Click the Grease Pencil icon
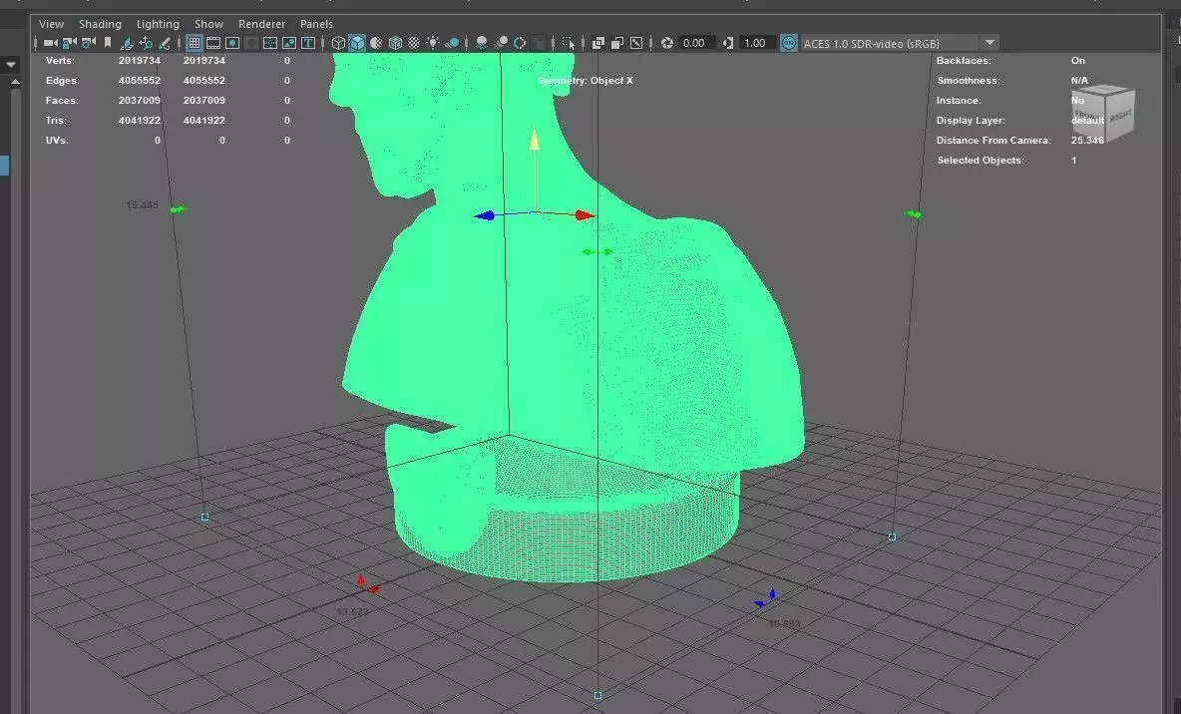Image resolution: width=1181 pixels, height=714 pixels. tap(165, 43)
